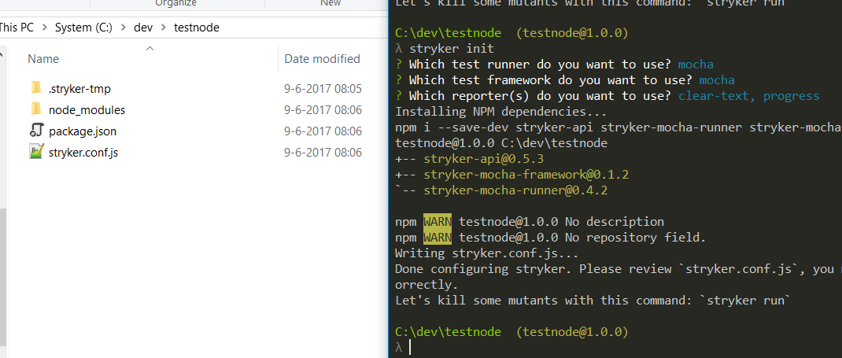
Task: Expand chevron between dev and testnode
Action: pyautogui.click(x=163, y=28)
